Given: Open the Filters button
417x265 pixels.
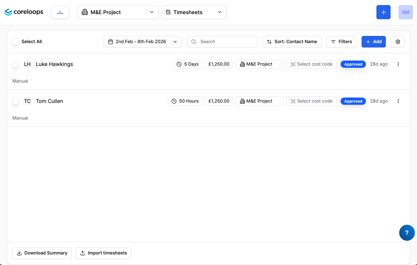Looking at the screenshot, I should tap(341, 42).
